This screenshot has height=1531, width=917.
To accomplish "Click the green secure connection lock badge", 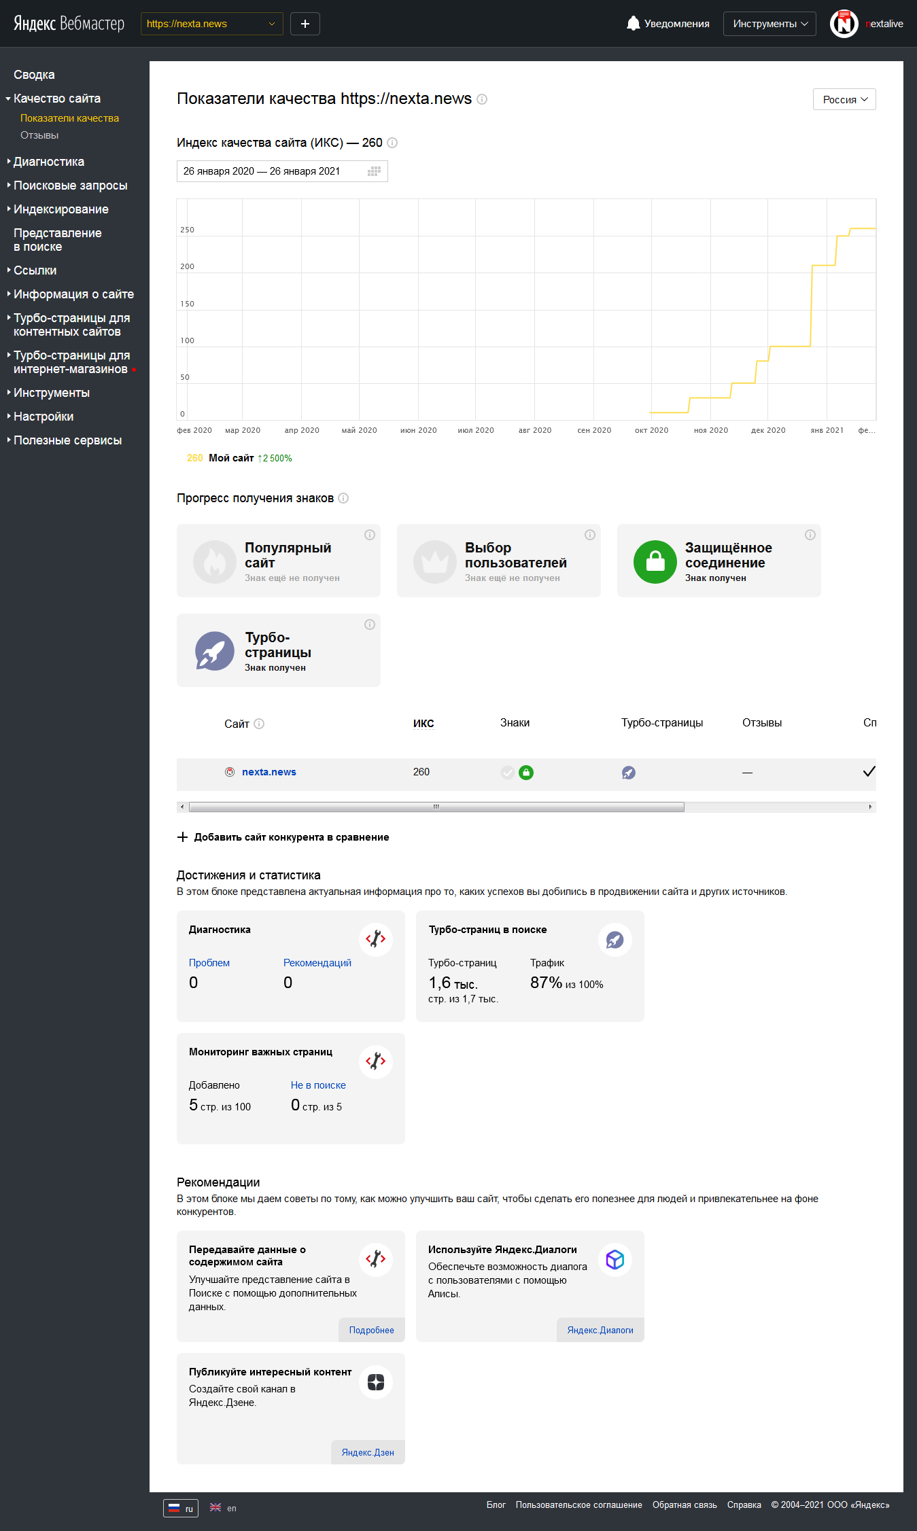I will click(x=655, y=561).
